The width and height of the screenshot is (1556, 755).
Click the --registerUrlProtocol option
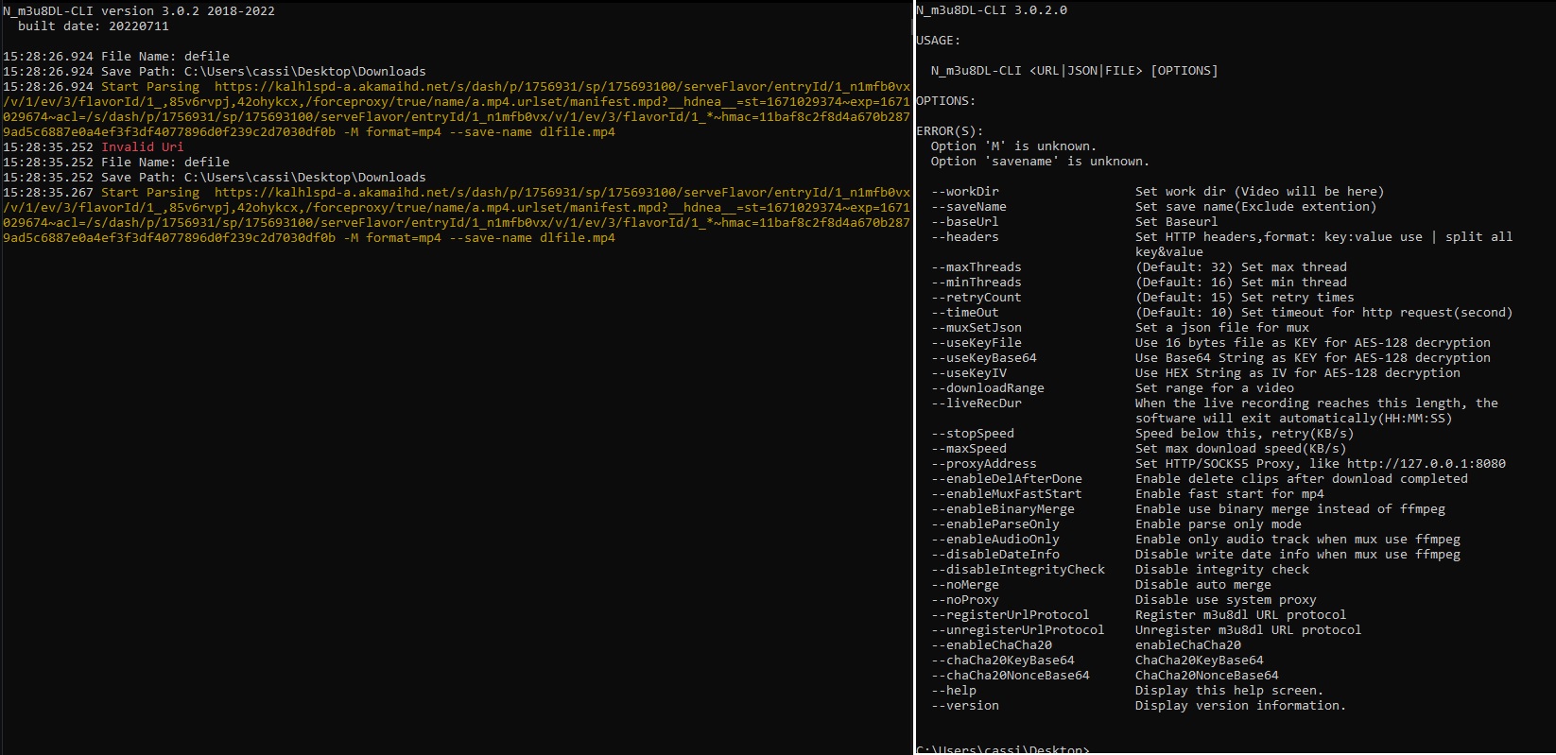1010,614
